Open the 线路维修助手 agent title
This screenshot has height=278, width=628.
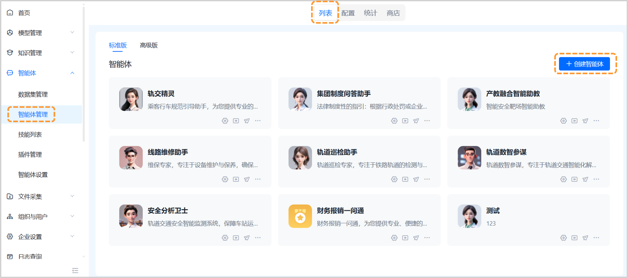pyautogui.click(x=168, y=152)
